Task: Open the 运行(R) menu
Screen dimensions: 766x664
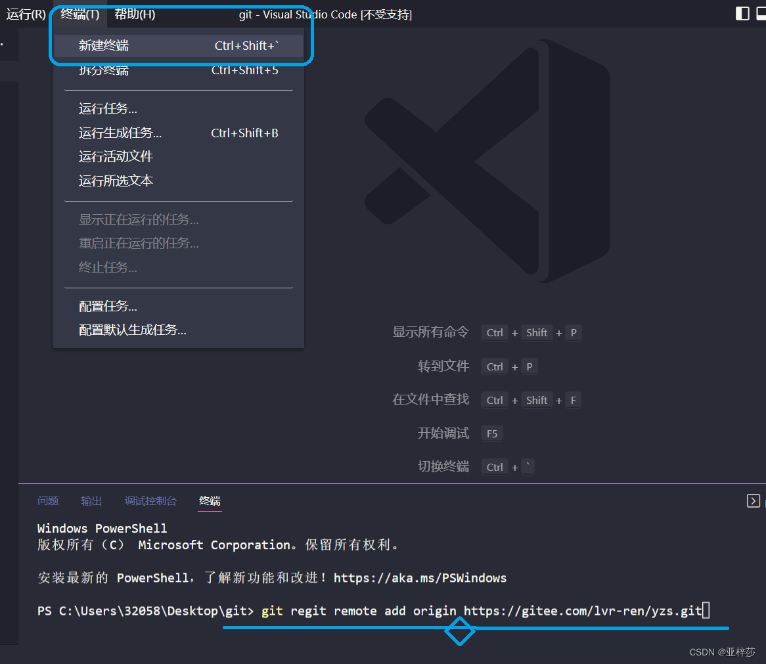Action: point(26,14)
